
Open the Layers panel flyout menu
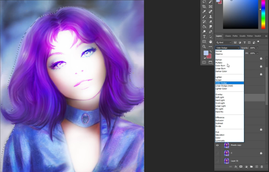coord(266,36)
